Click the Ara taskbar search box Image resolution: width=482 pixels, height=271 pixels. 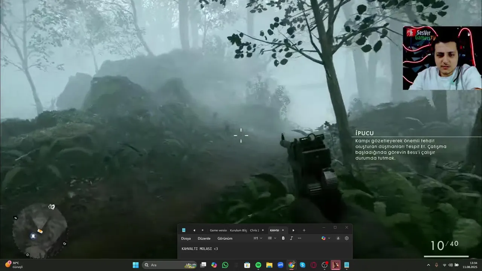pos(170,265)
